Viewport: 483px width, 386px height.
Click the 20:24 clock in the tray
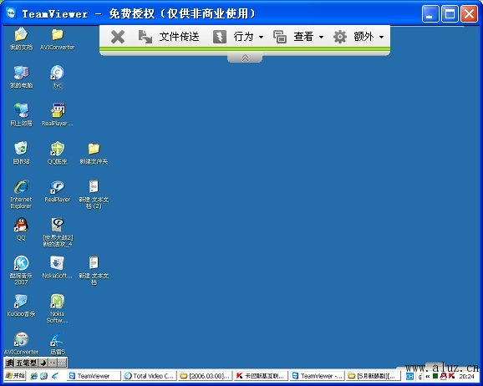coord(466,376)
